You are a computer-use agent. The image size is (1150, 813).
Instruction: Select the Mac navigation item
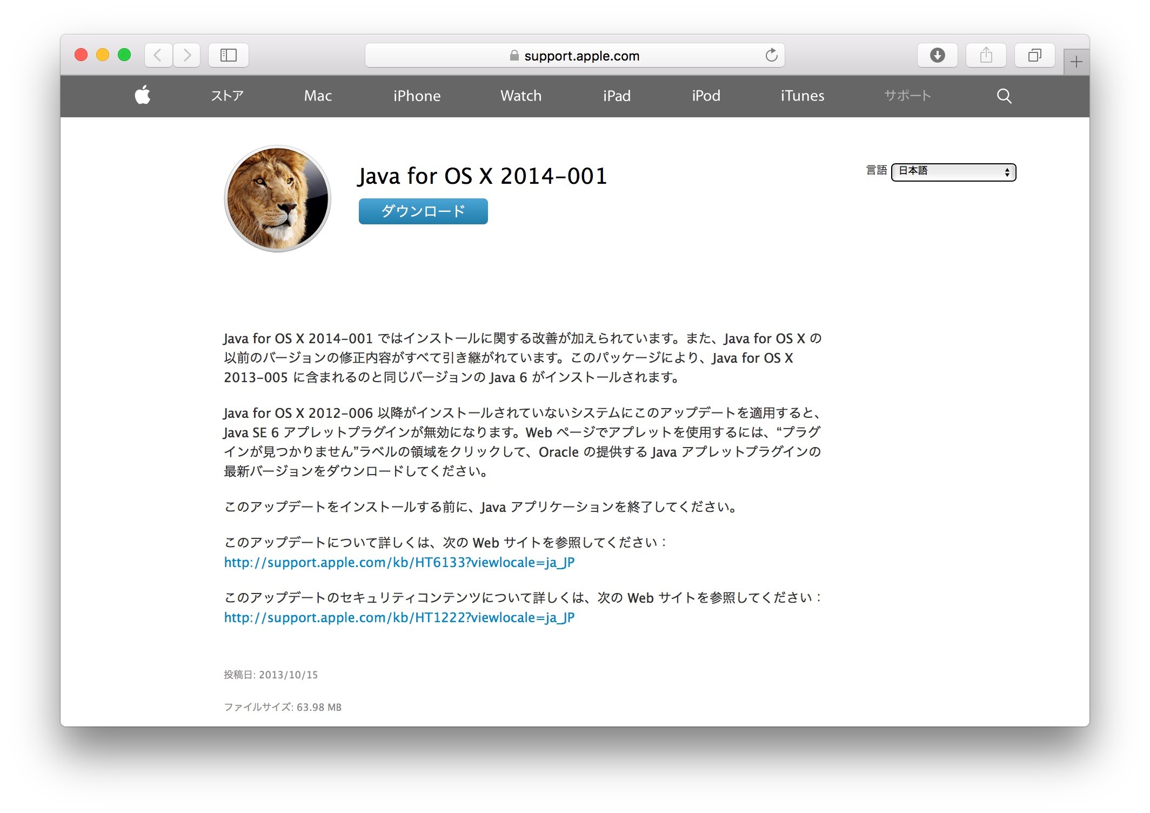click(318, 96)
